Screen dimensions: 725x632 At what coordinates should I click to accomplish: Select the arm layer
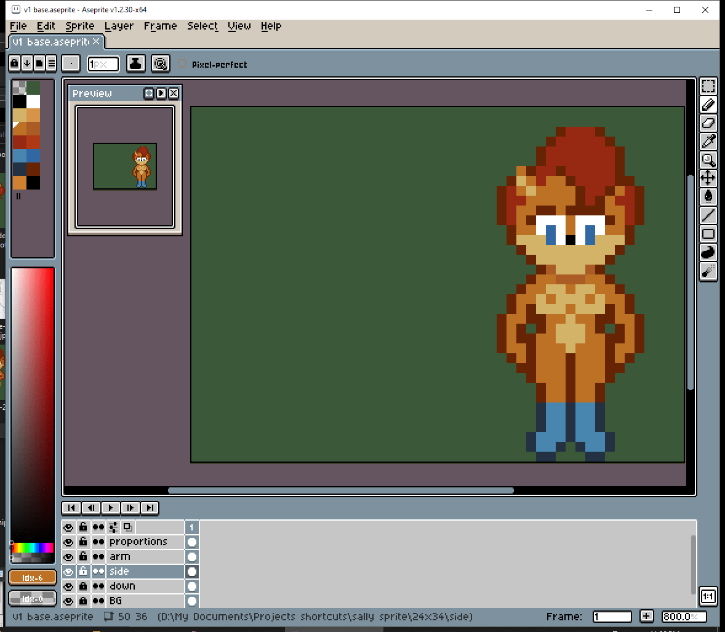coord(145,557)
